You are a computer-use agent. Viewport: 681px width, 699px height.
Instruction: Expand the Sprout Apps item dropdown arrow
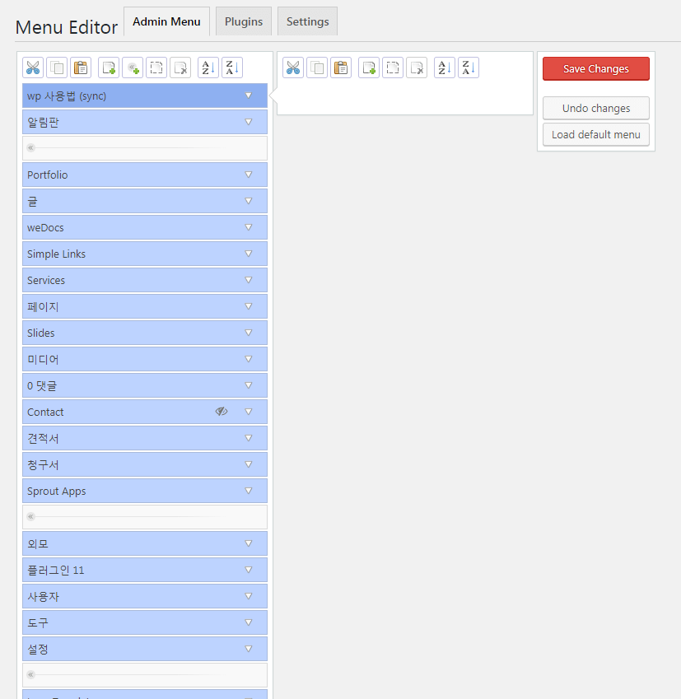tap(249, 491)
